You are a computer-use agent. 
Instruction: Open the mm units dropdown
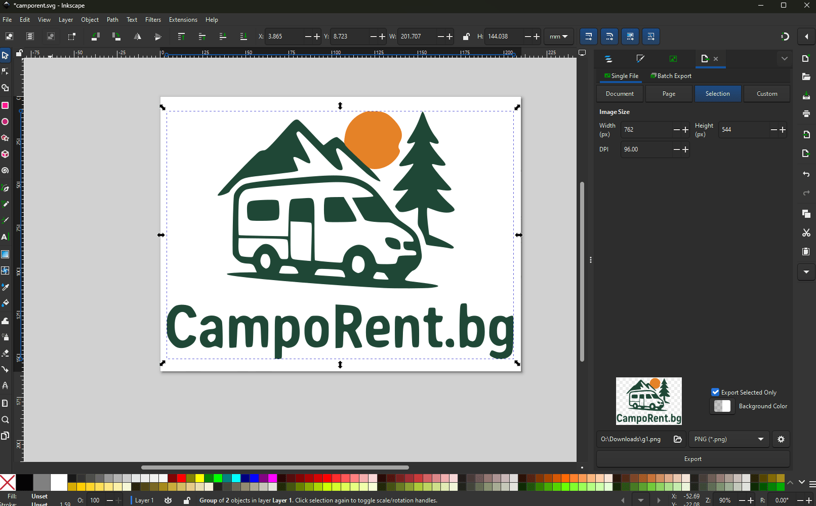pyautogui.click(x=559, y=36)
